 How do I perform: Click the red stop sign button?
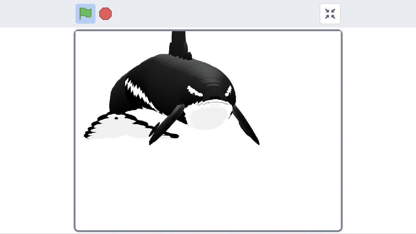[105, 14]
